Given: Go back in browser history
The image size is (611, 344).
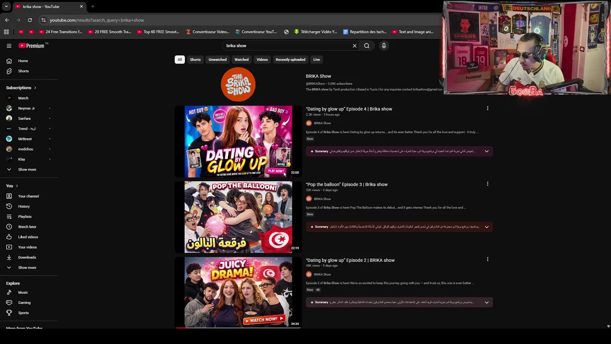Looking at the screenshot, I should coord(7,20).
